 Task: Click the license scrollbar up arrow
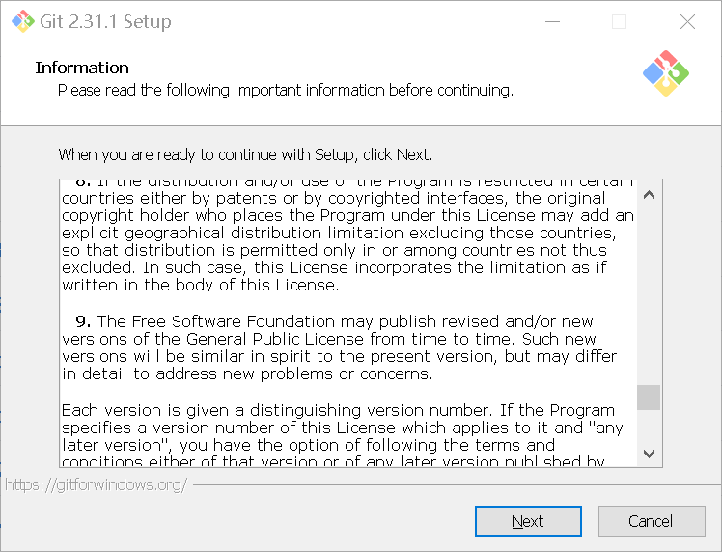(649, 195)
